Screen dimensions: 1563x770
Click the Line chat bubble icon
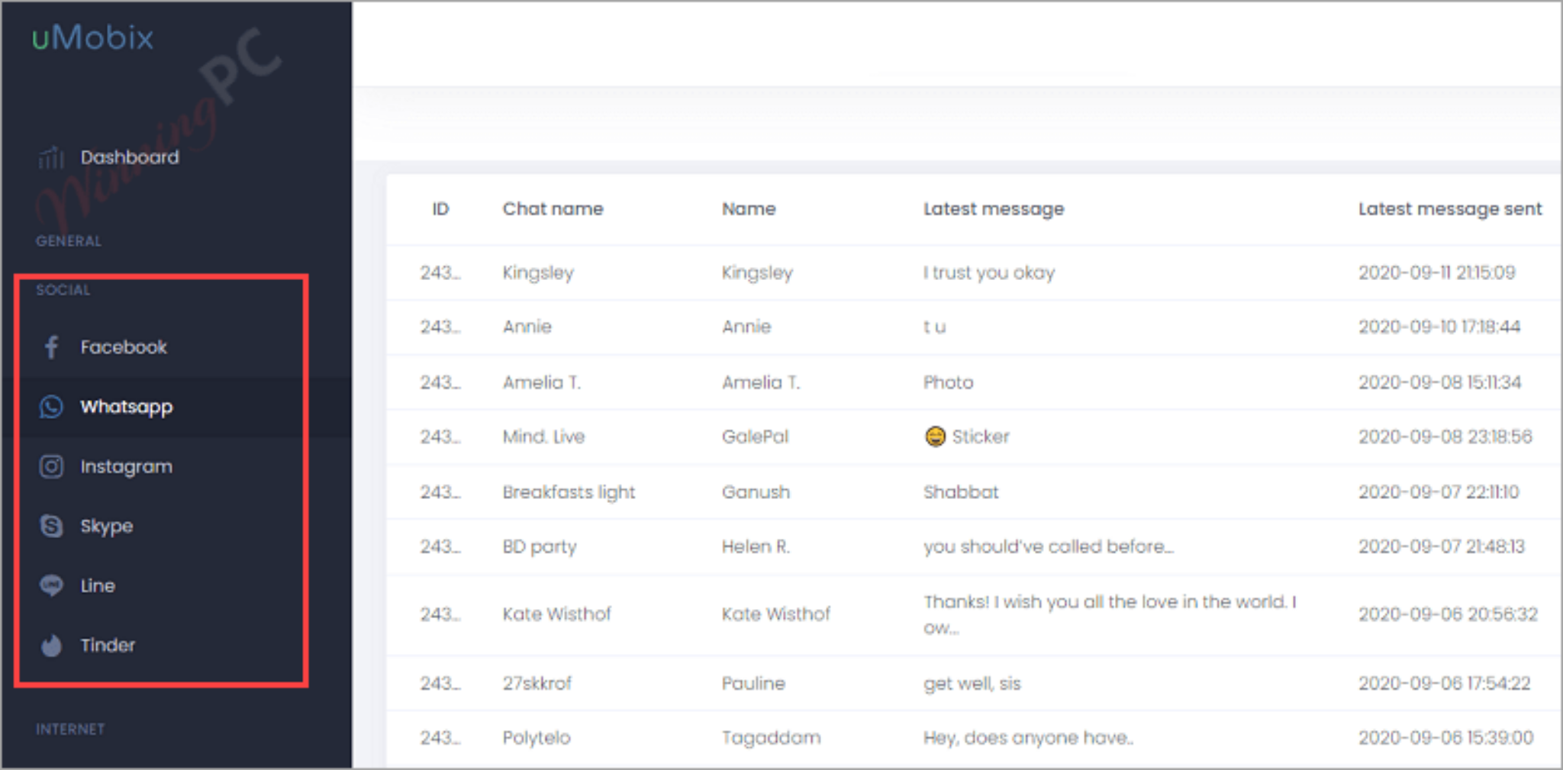pyautogui.click(x=51, y=585)
